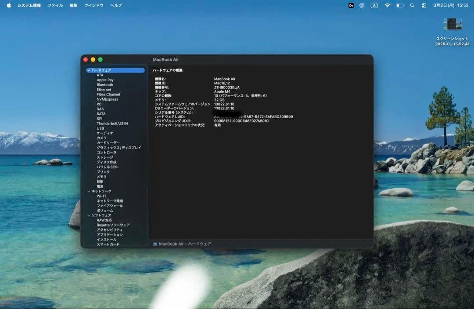Select ディスク作成 in the sidebar
This screenshot has height=309, width=474.
106,162
